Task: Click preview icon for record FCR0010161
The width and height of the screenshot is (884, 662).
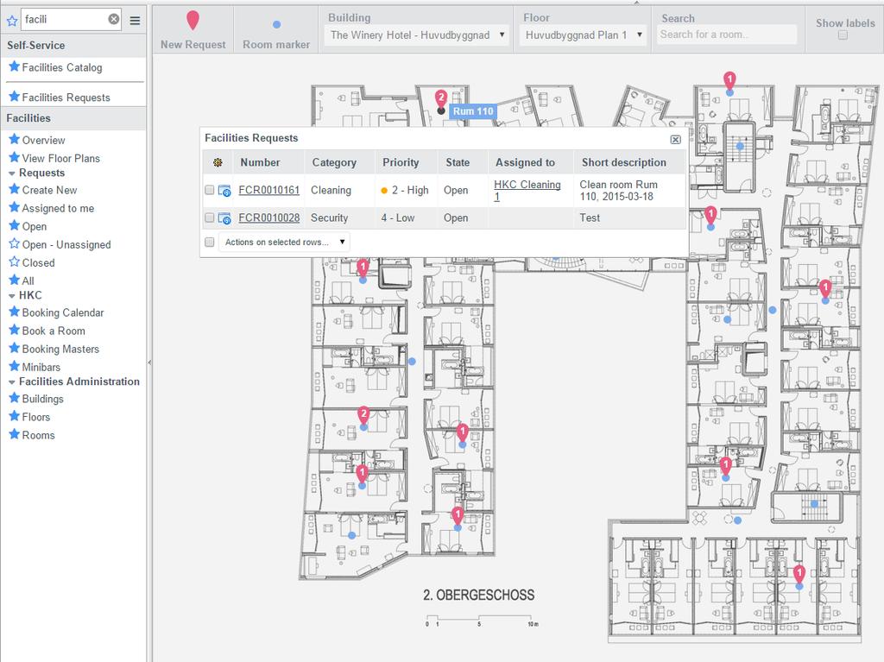Action: coord(224,191)
